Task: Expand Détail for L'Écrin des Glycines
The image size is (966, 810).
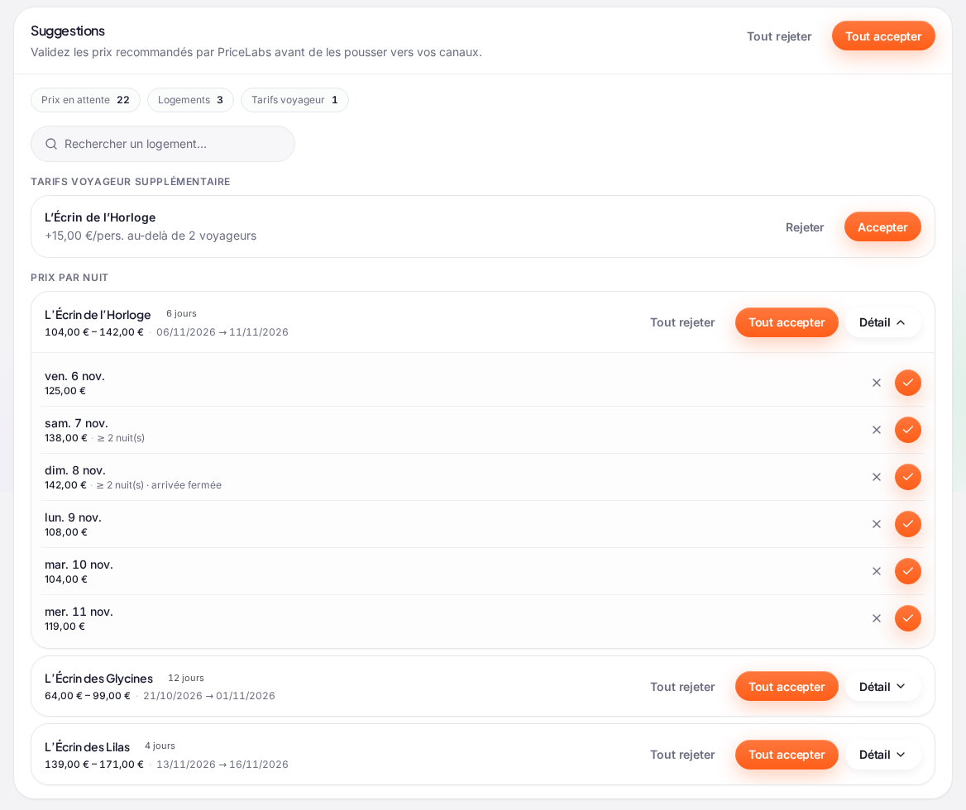Action: tap(882, 687)
